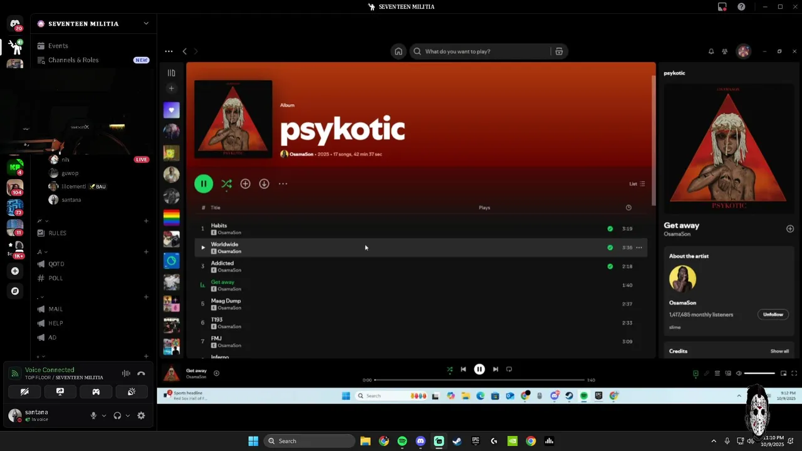Toggle Discord microphone mute
Viewport: 802px width, 451px height.
point(93,415)
